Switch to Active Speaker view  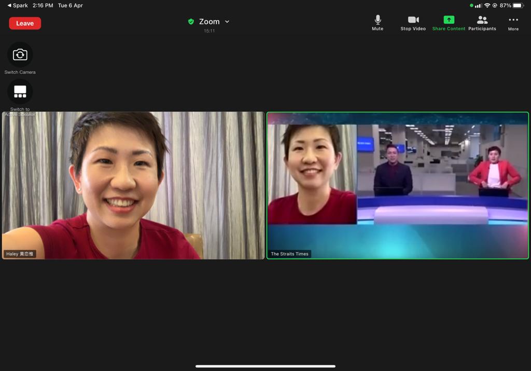click(x=20, y=92)
